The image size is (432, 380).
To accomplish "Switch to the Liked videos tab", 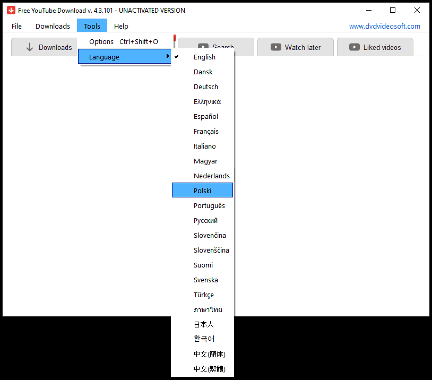I will point(375,47).
